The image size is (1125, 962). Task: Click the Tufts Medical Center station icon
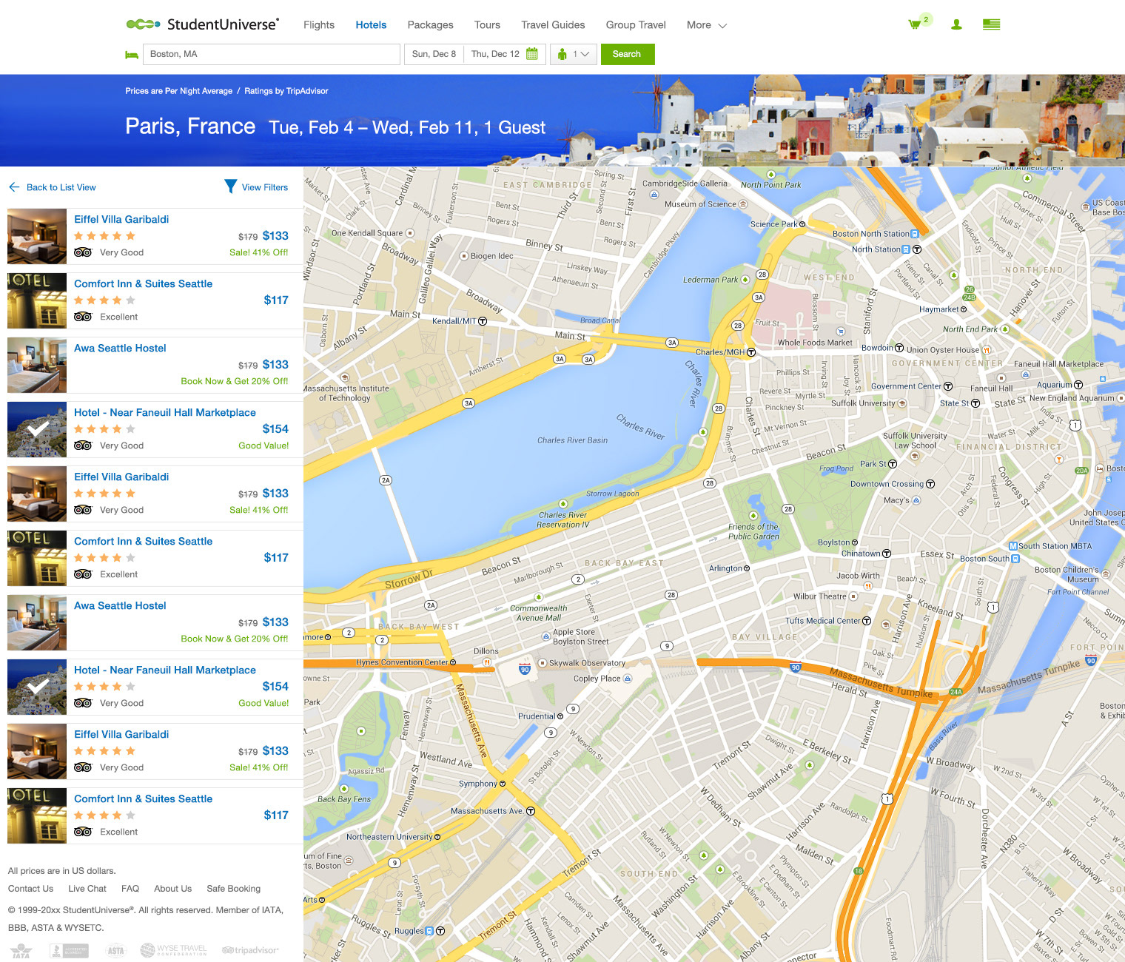point(867,621)
